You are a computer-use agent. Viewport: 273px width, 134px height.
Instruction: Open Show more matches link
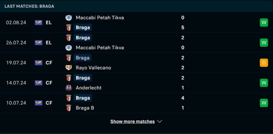(132, 121)
